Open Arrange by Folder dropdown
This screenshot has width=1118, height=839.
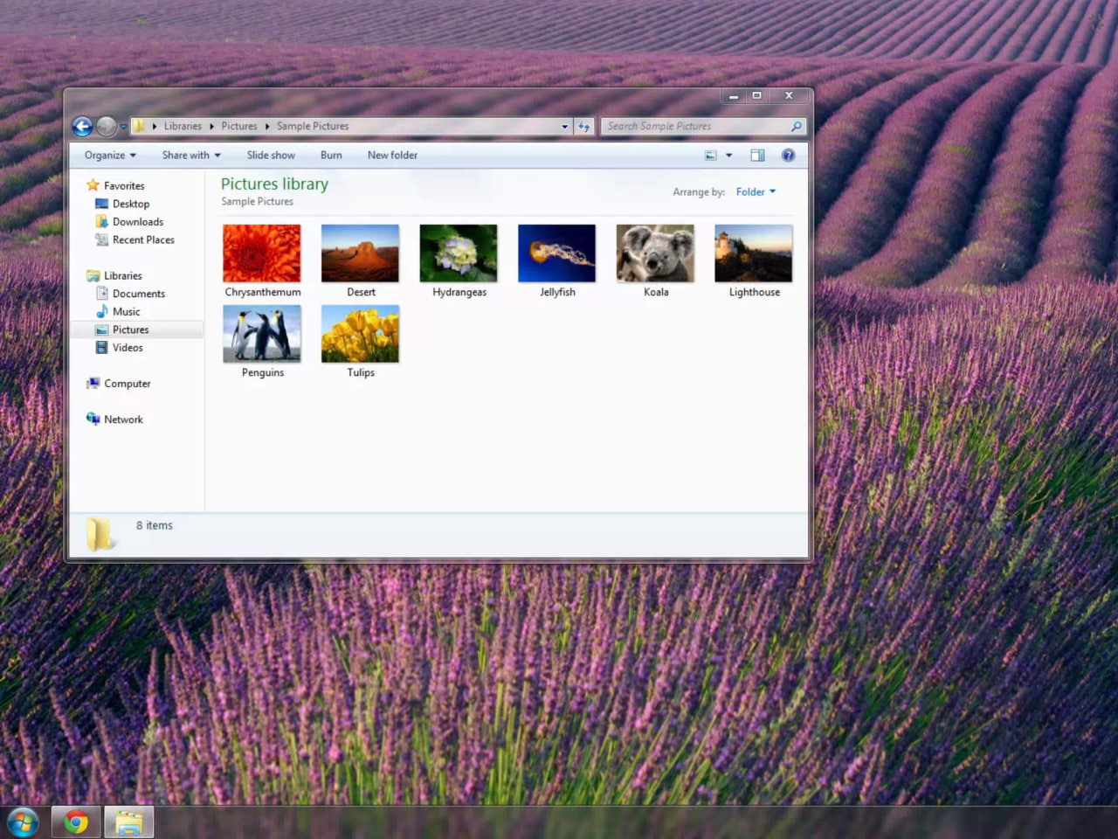[756, 192]
